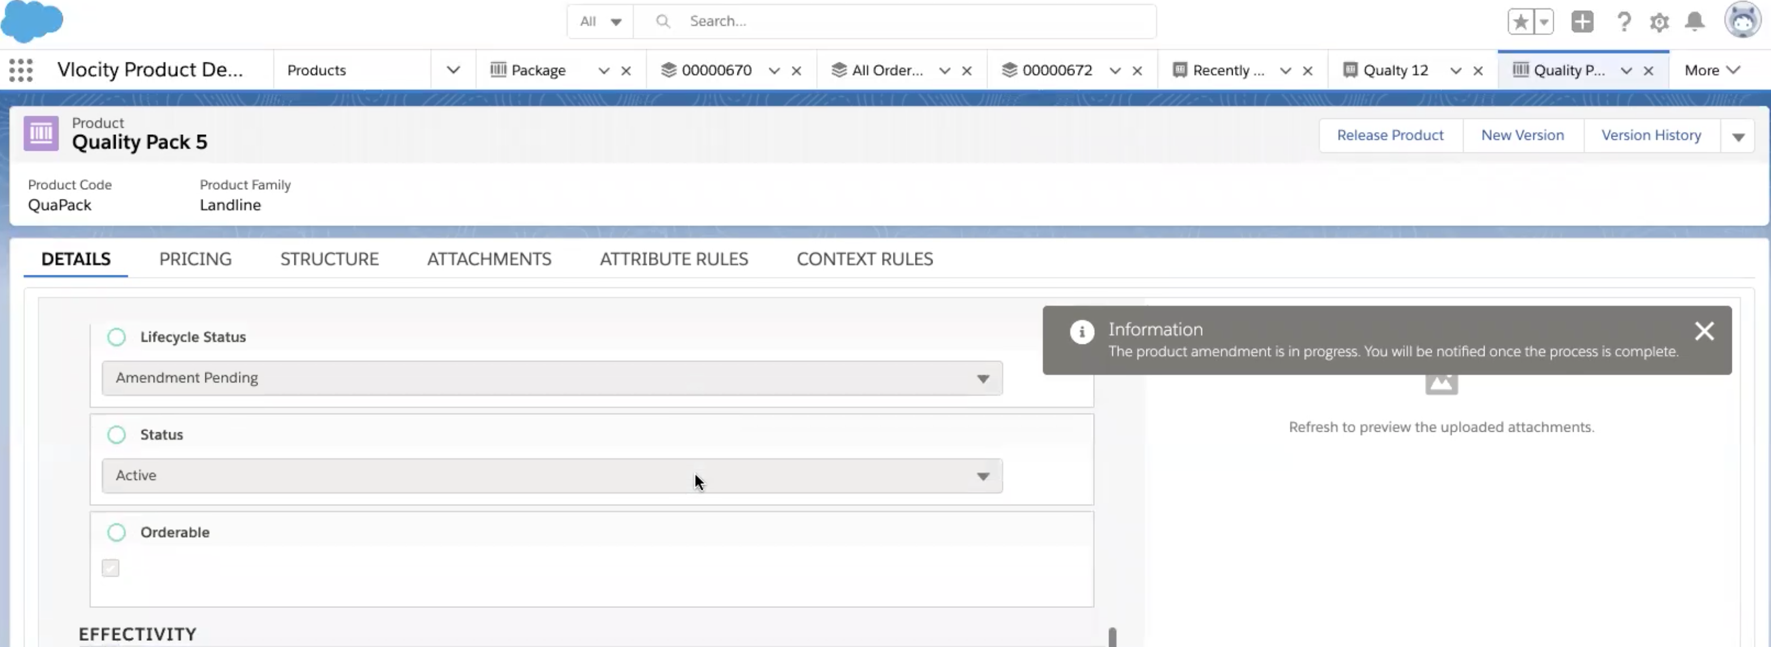Open the search scope All dropdown
This screenshot has width=1771, height=647.
tap(600, 22)
